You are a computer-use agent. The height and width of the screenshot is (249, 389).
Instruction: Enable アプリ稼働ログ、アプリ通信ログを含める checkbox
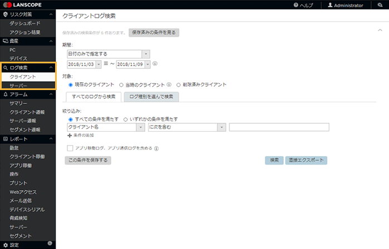click(70, 148)
